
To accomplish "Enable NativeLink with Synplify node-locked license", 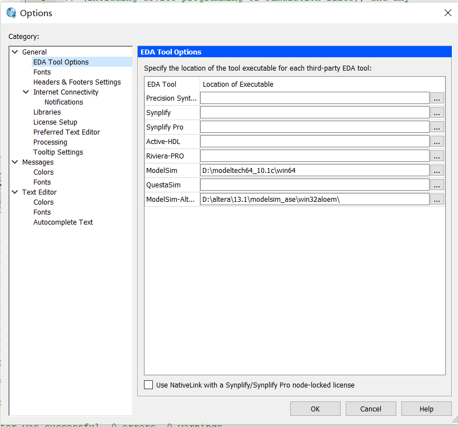I will point(148,385).
